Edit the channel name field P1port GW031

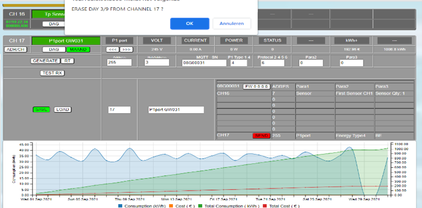coord(176,110)
